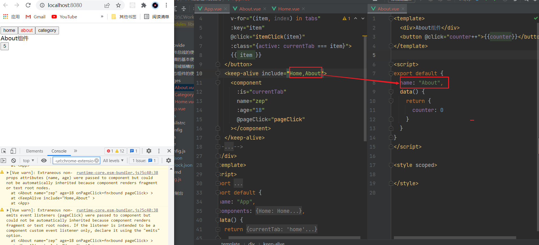539x245 pixels.
Task: Open the 阅读清单 reading list
Action: point(157,17)
